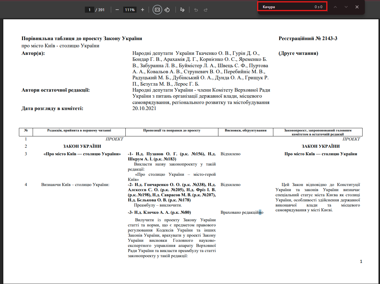The image size is (380, 284).
Task: Click "Визначаючи Київ – столицю України:" in row 4
Action: [75, 185]
